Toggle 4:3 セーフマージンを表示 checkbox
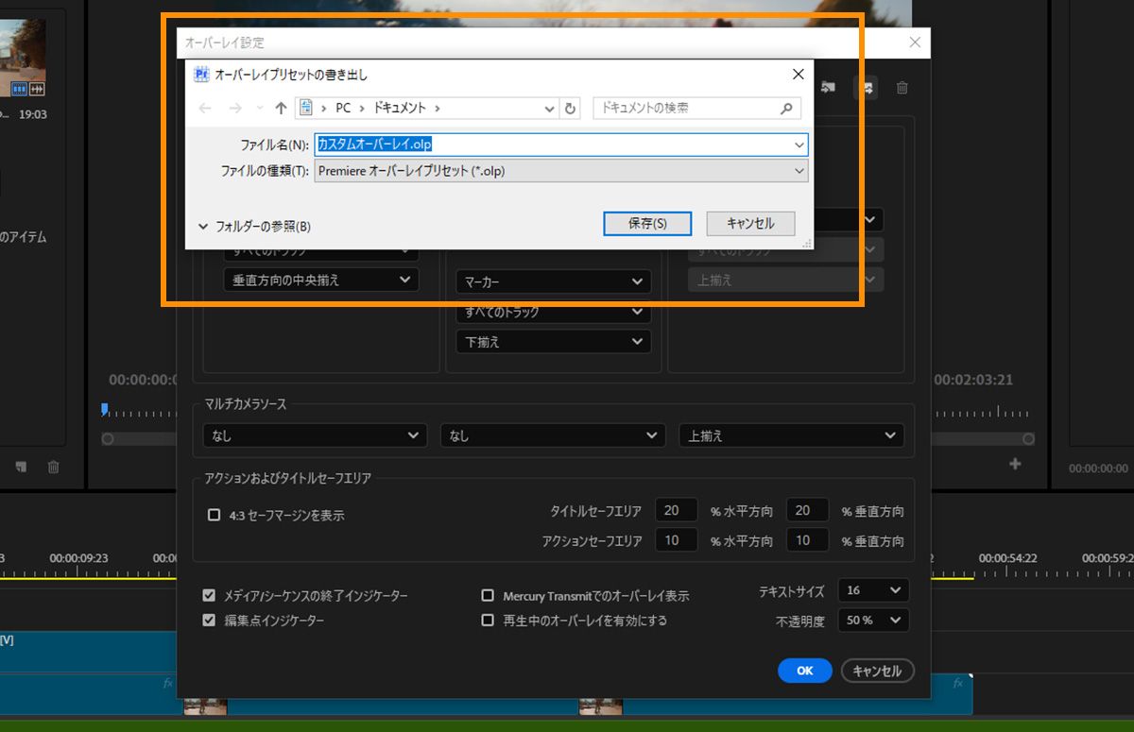 point(214,515)
